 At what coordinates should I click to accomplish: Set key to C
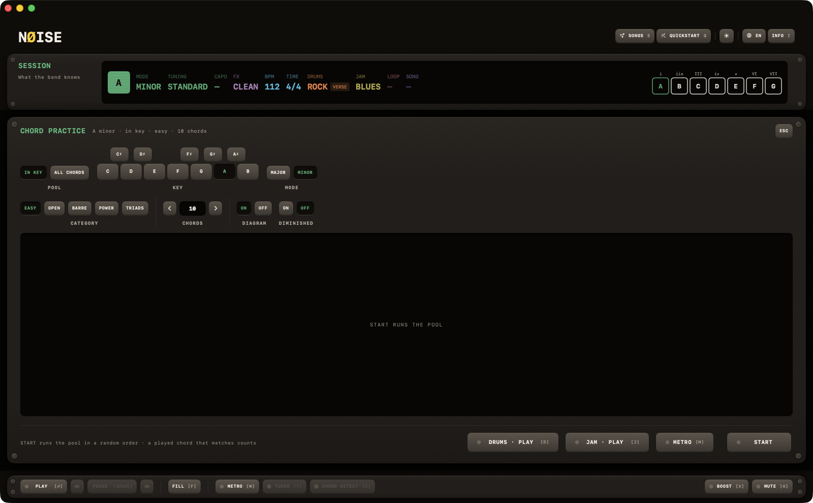(108, 171)
